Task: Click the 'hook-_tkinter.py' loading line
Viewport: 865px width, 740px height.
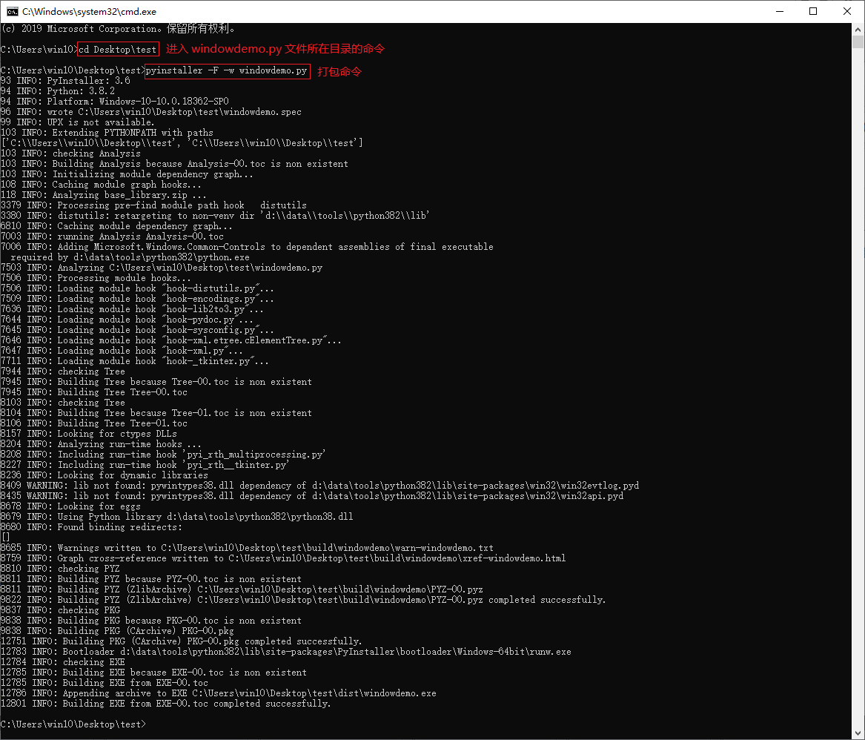Action: [x=135, y=361]
